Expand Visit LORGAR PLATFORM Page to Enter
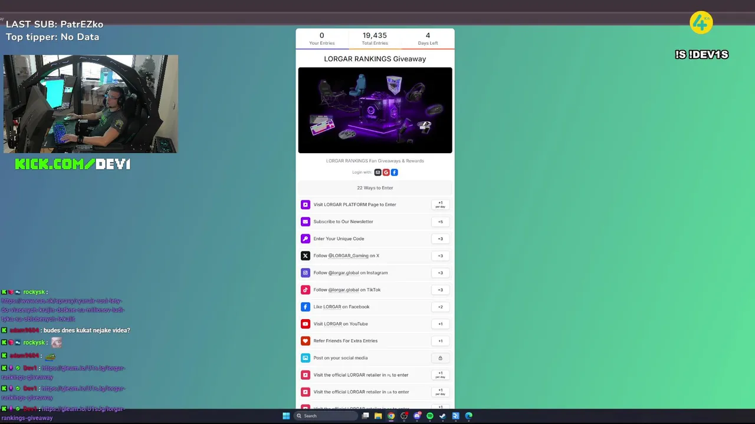Screen dimensions: 755x424 [x=375, y=204]
